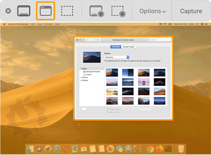Select the Capture Selected Window tool

click(x=46, y=11)
